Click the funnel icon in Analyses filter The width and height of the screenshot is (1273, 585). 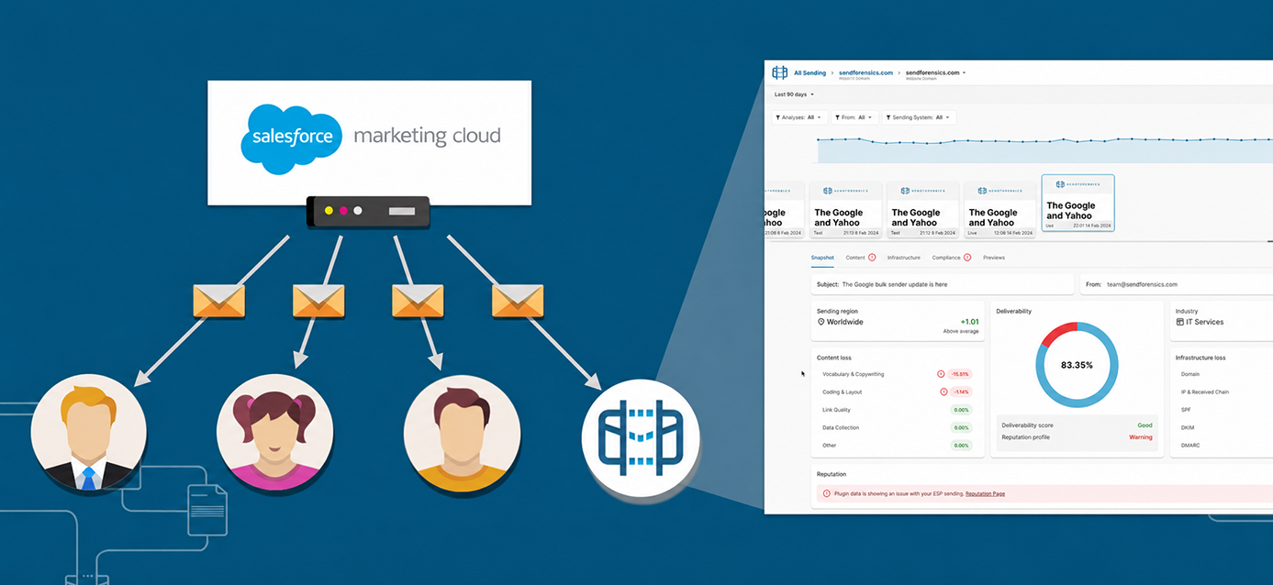tap(778, 117)
